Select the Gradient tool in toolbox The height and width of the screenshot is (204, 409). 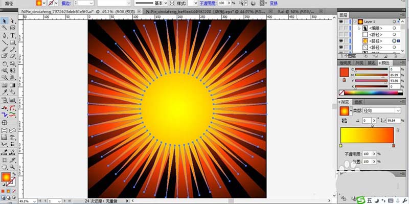click(12, 85)
